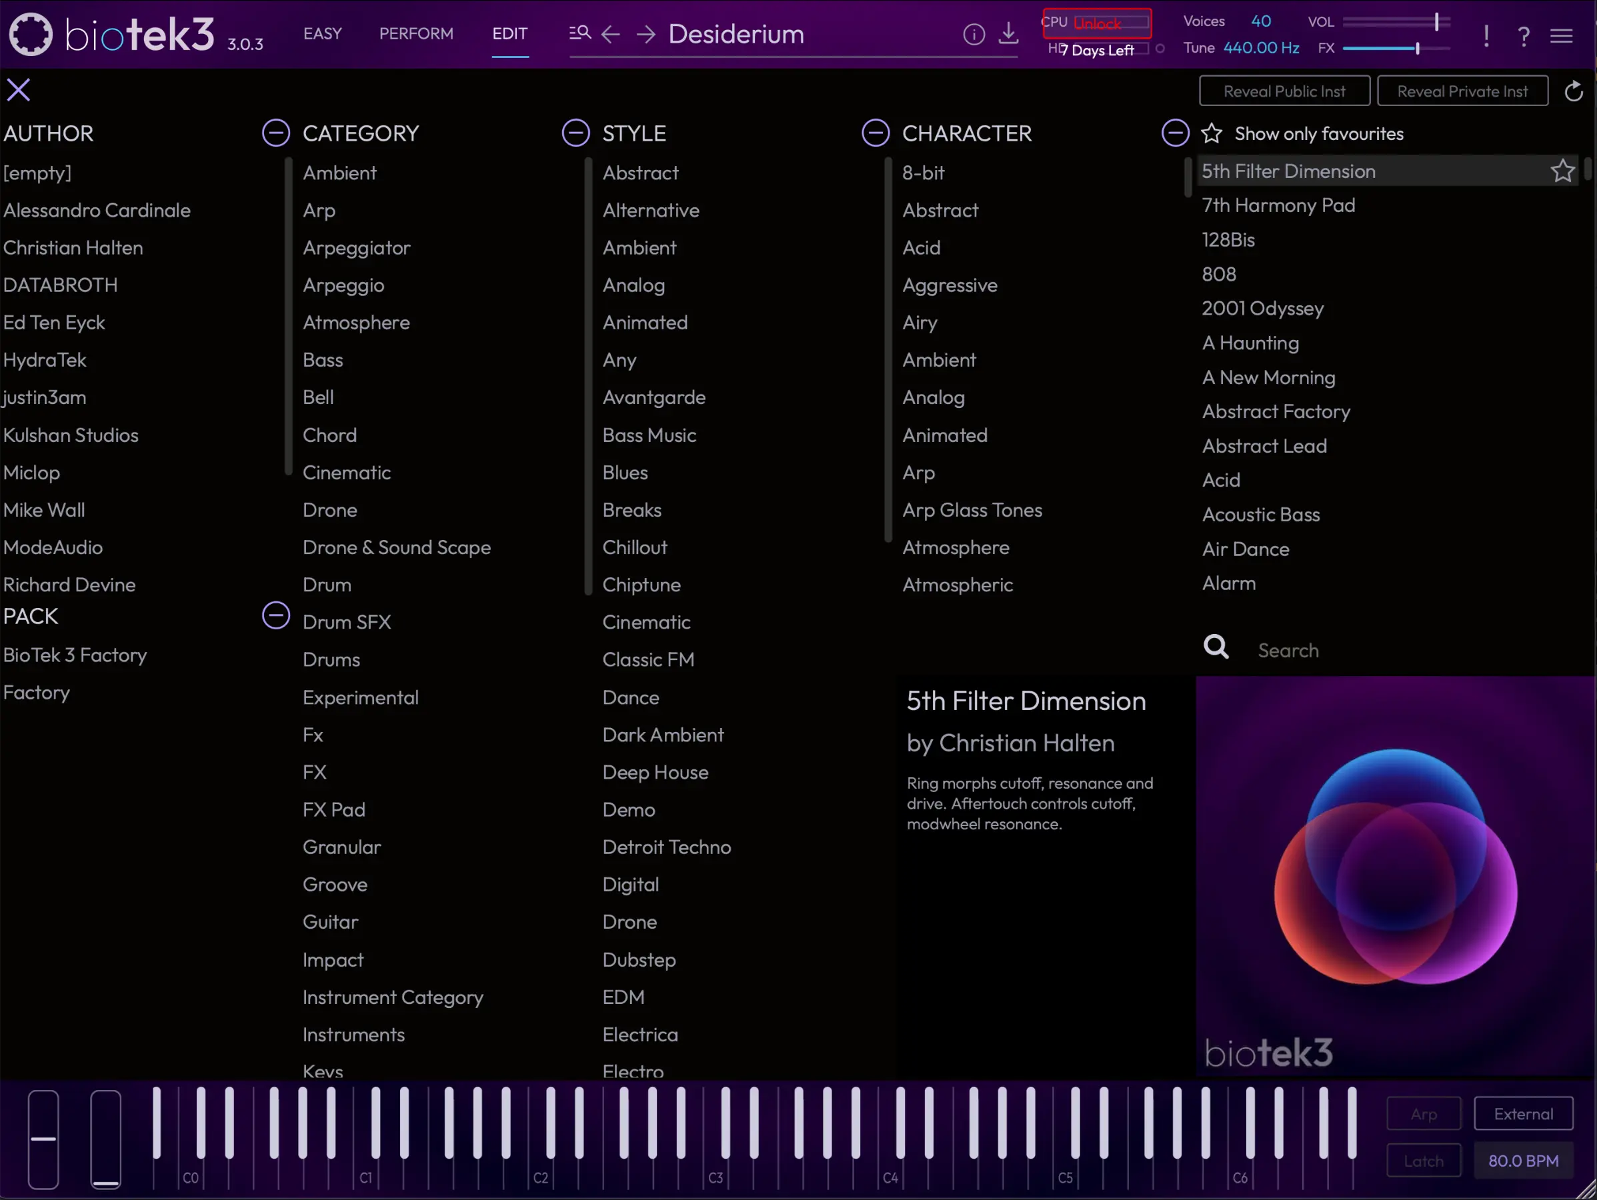The image size is (1597, 1200).
Task: Refresh the preset list
Action: coord(1573,92)
